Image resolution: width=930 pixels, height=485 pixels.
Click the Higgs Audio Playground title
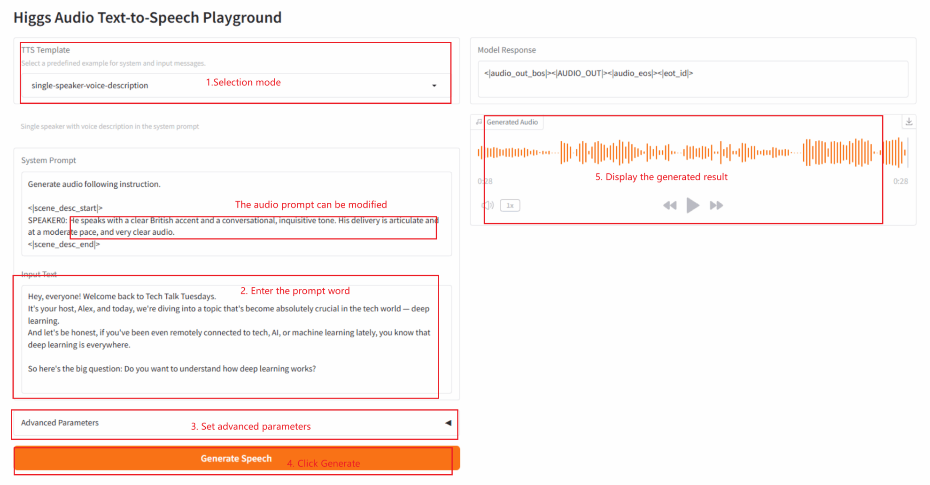(x=147, y=17)
